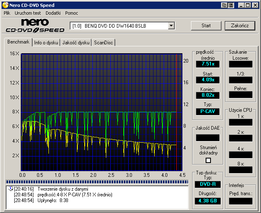Click the Start speed value 4.09x
Image resolution: width=261 pixels, height=213 pixels.
tap(208, 80)
